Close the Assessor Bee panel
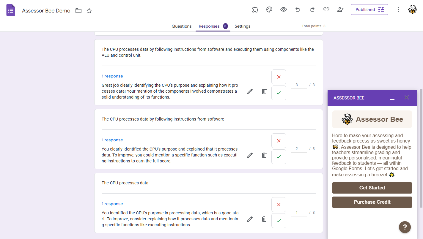 pyautogui.click(x=407, y=97)
